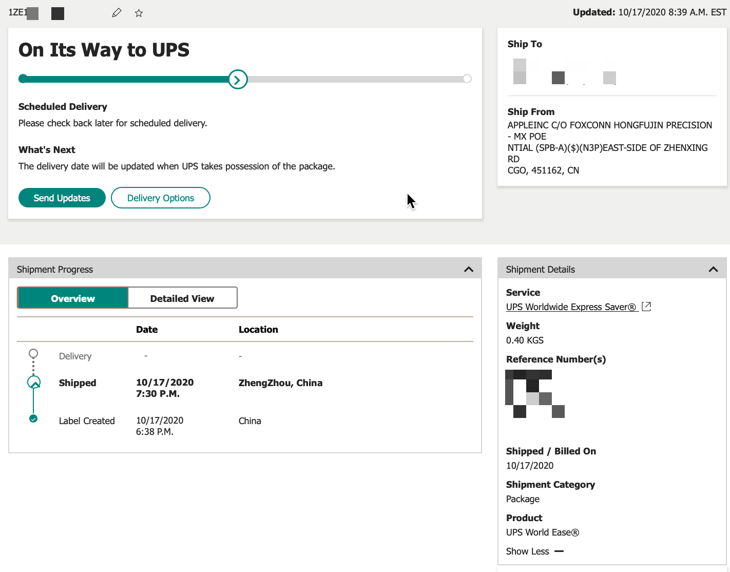The width and height of the screenshot is (730, 572).
Task: Click the Location column header
Action: (x=258, y=329)
